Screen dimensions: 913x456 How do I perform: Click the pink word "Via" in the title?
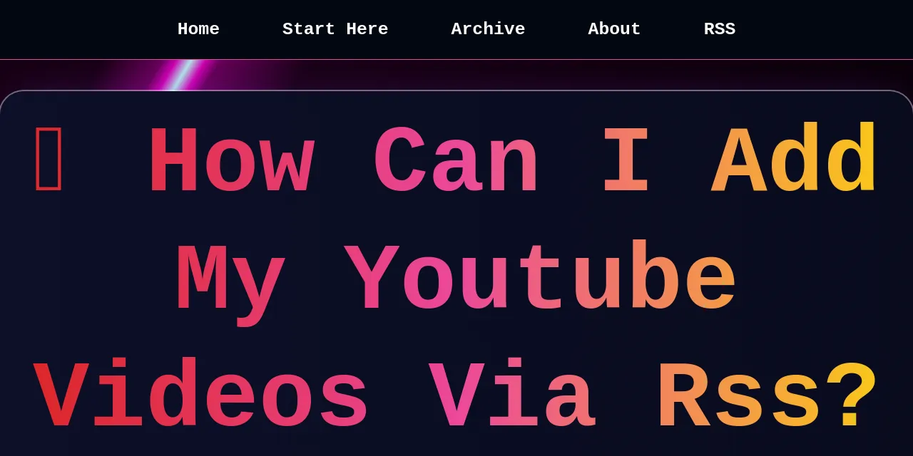[x=511, y=397]
